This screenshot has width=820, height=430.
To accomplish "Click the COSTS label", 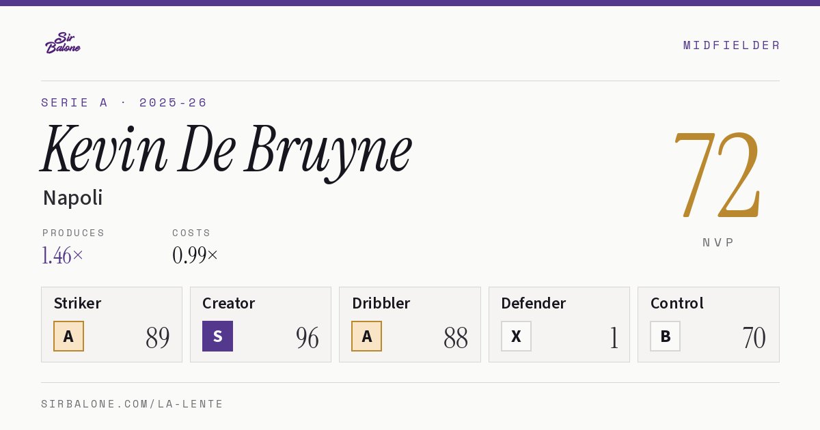I will pyautogui.click(x=192, y=233).
